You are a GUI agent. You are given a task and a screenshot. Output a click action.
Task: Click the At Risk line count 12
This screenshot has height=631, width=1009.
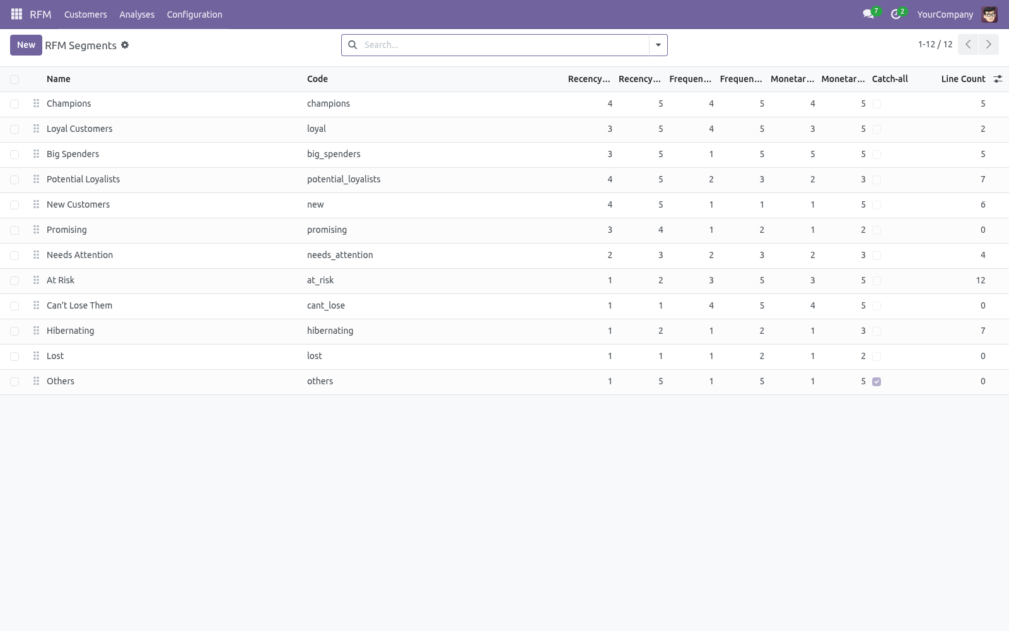click(x=980, y=280)
